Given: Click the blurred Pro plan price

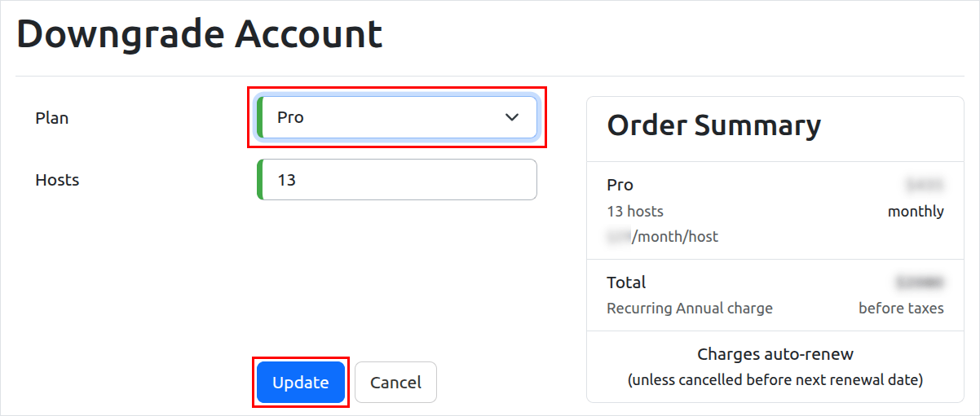Looking at the screenshot, I should 925,185.
